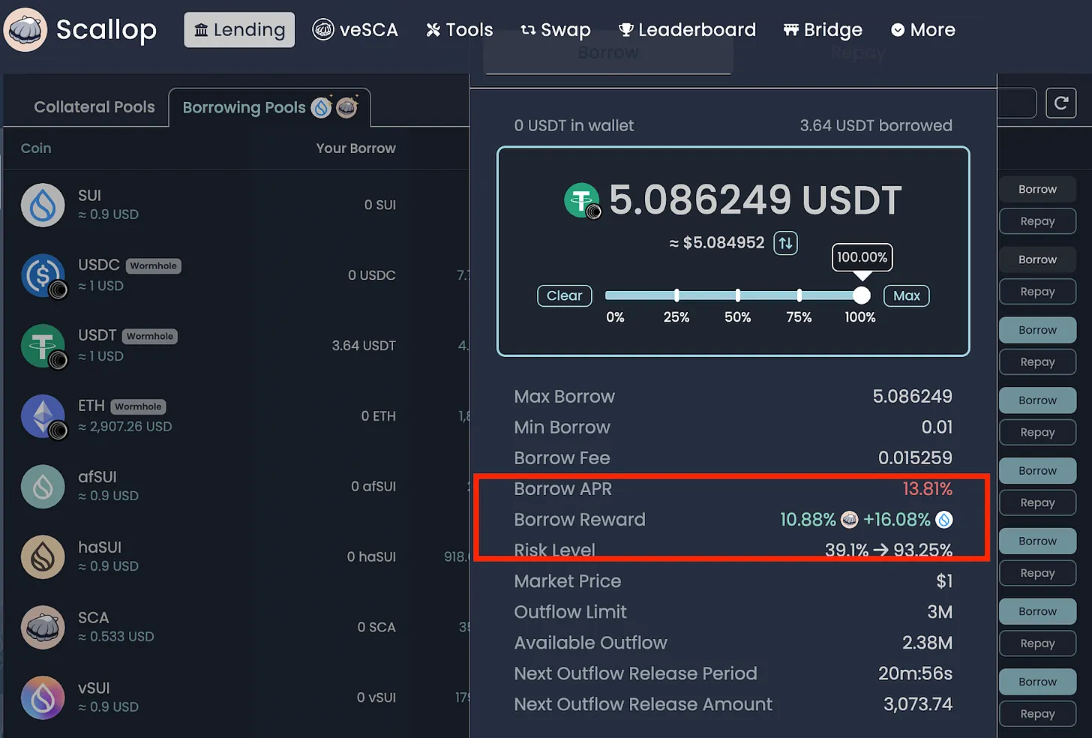The height and width of the screenshot is (738, 1092).
Task: Click Repay for the USDC row
Action: coord(1037,292)
